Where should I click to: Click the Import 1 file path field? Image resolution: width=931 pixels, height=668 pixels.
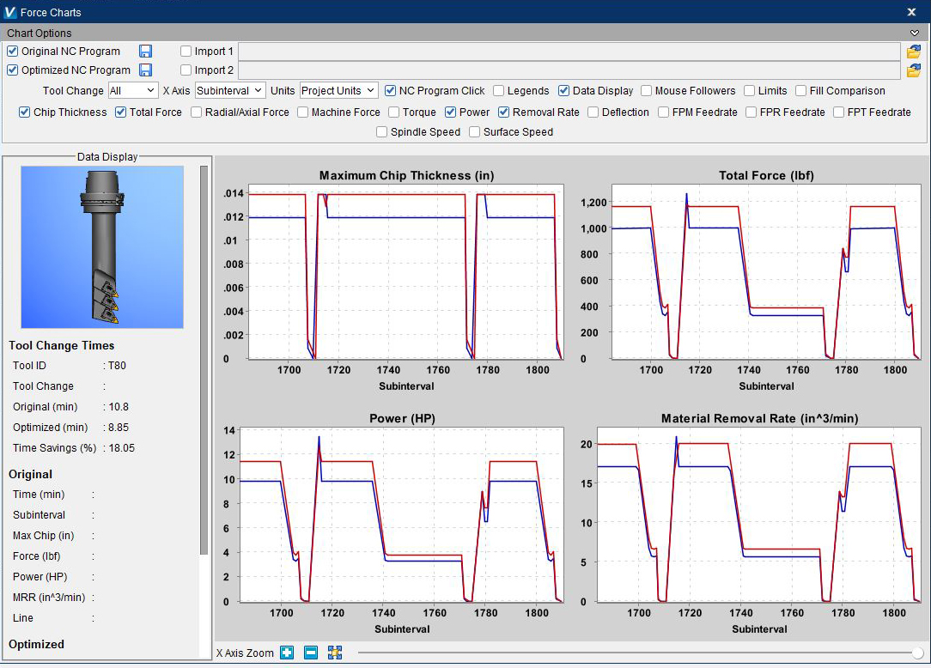point(569,52)
